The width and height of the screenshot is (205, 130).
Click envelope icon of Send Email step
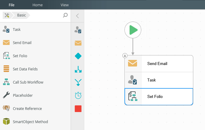click(133, 63)
